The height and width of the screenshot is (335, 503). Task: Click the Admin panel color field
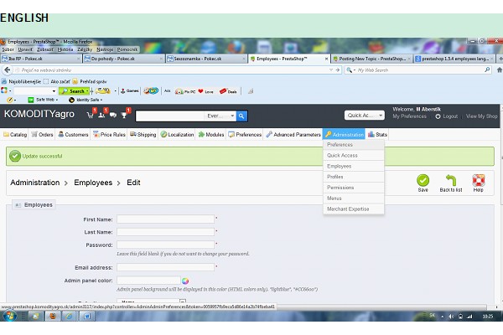148,281
